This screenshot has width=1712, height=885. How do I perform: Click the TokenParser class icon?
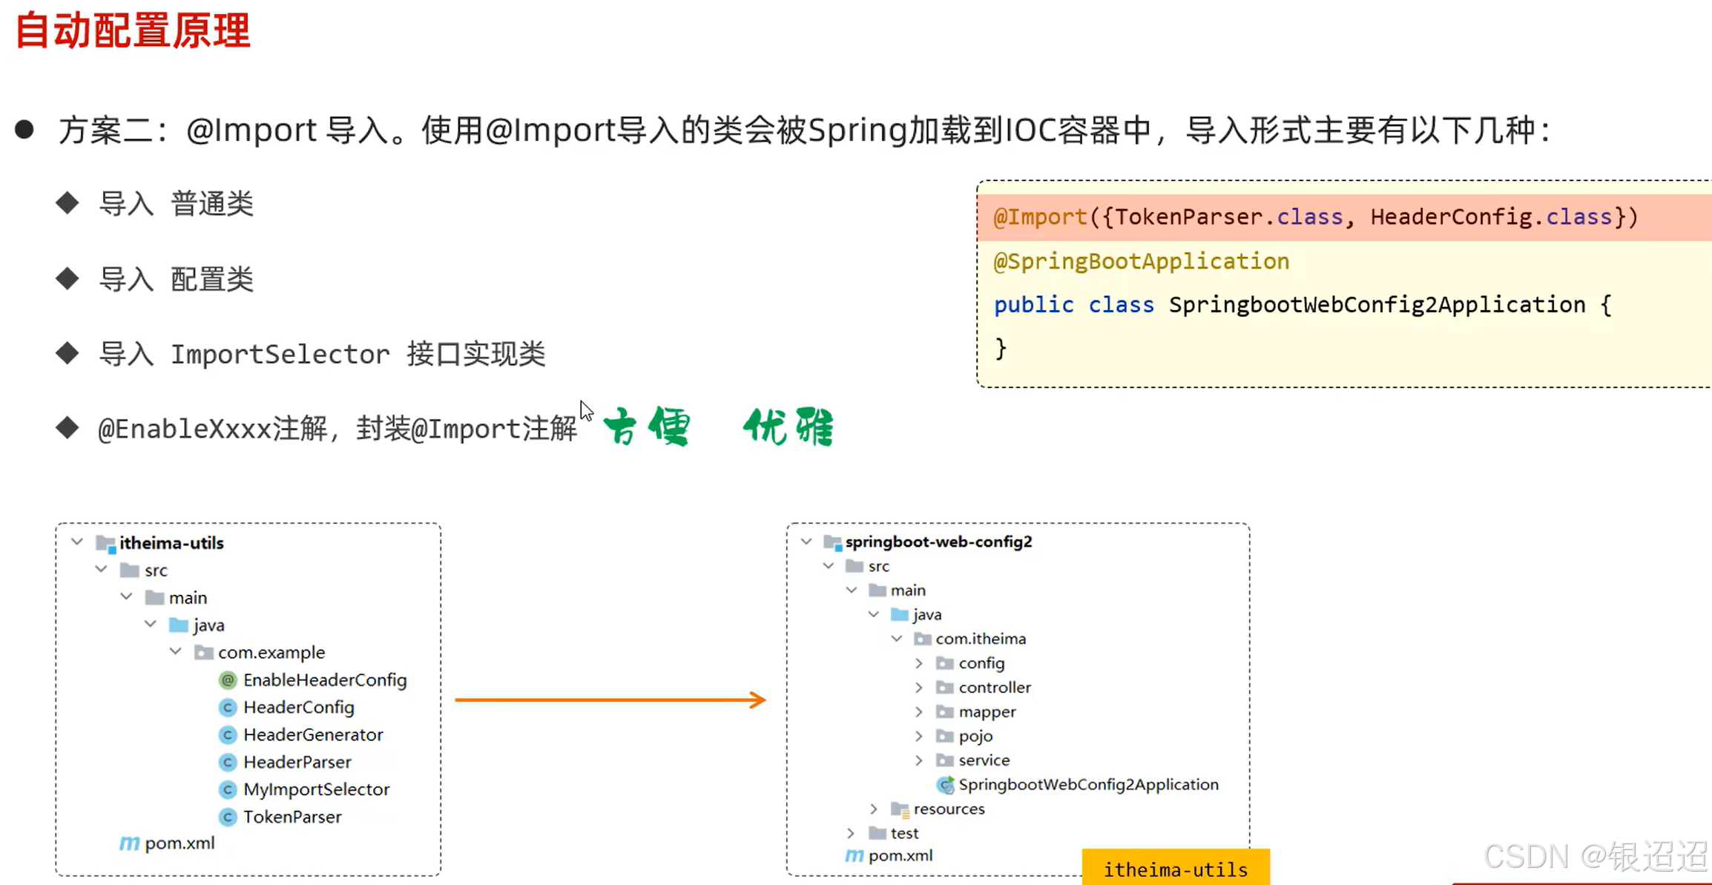click(228, 817)
